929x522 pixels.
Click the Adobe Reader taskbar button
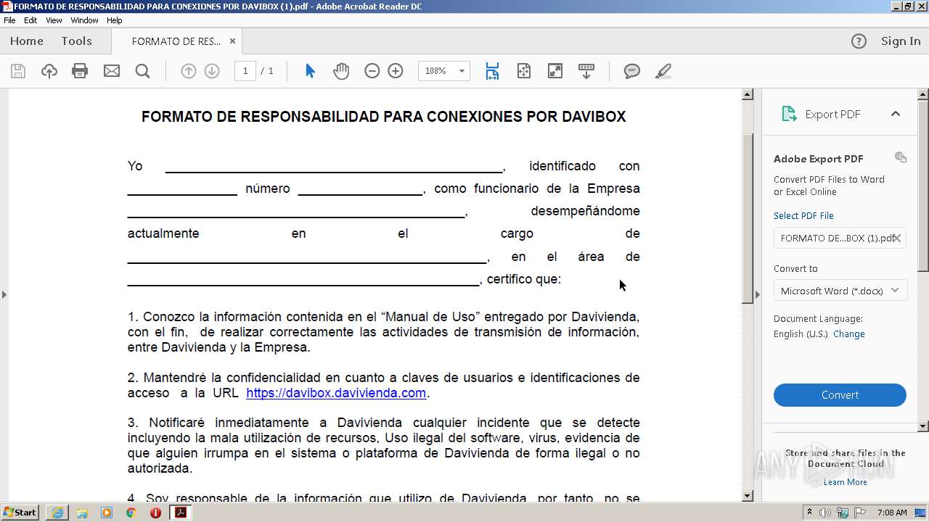180,513
